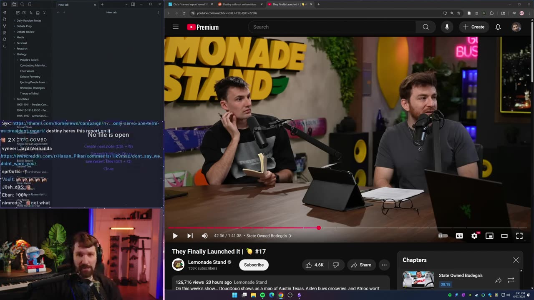Play the paused YouTube video
Screen dimensions: 534x300
coord(175,236)
